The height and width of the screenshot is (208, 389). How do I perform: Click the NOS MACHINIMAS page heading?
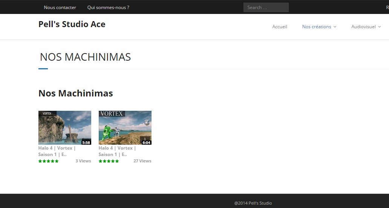[x=85, y=57]
